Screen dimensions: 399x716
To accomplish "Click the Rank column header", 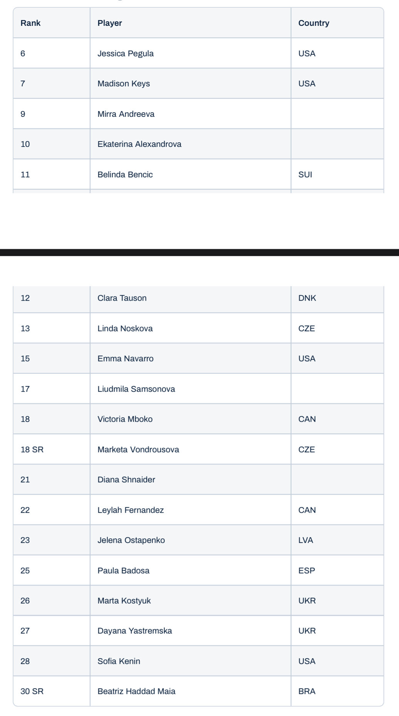I will [x=30, y=23].
